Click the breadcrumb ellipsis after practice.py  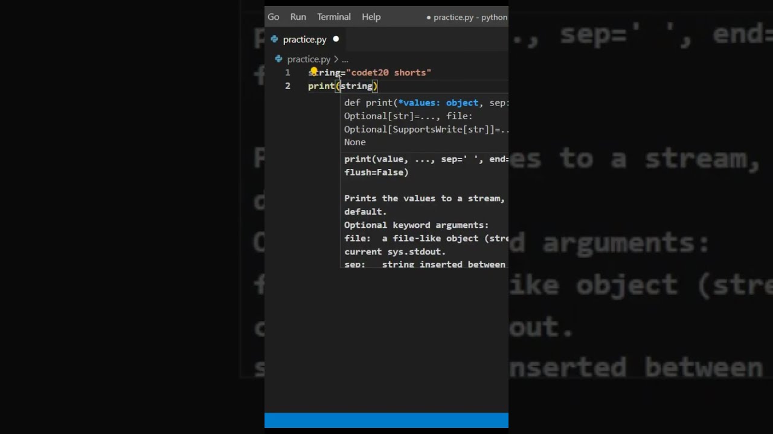(345, 59)
